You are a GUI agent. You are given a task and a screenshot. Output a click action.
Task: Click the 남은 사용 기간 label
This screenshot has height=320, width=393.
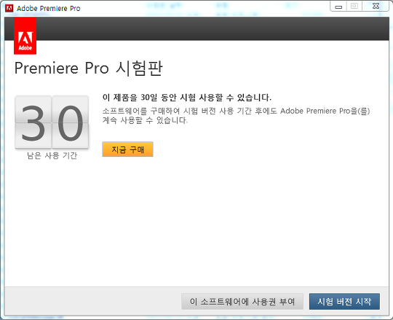52,155
